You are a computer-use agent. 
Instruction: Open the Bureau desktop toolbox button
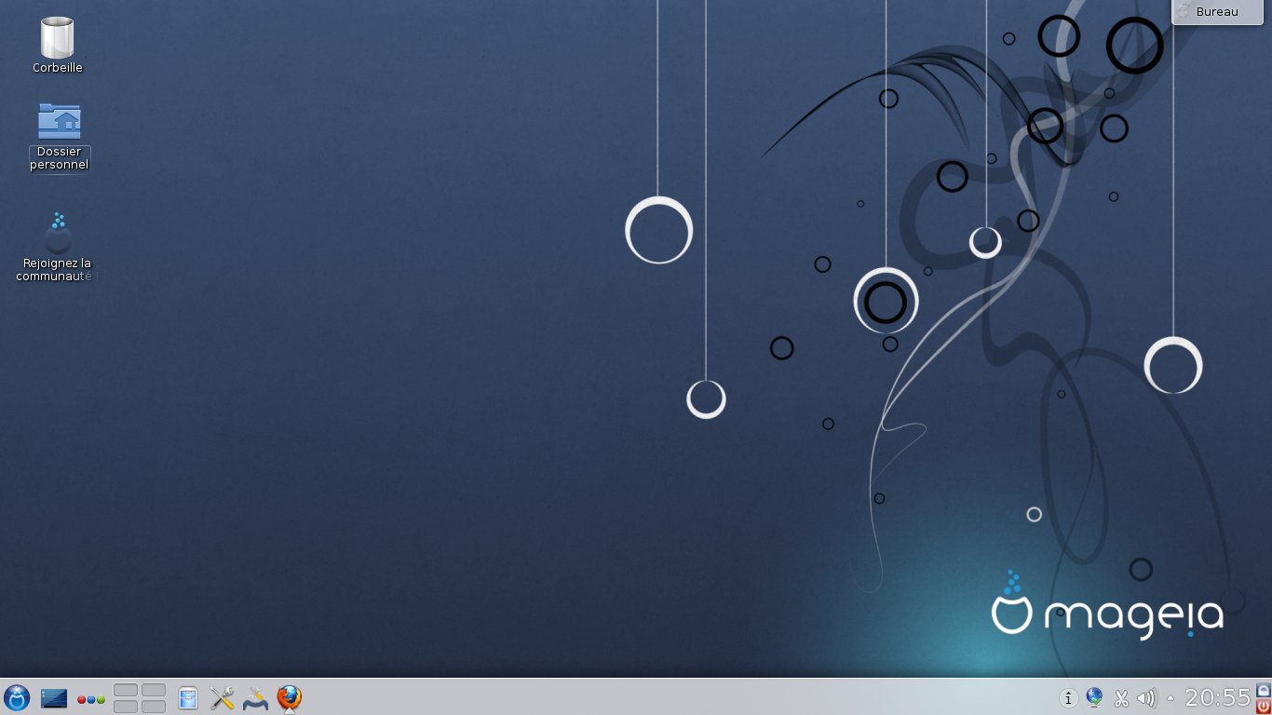(1217, 12)
